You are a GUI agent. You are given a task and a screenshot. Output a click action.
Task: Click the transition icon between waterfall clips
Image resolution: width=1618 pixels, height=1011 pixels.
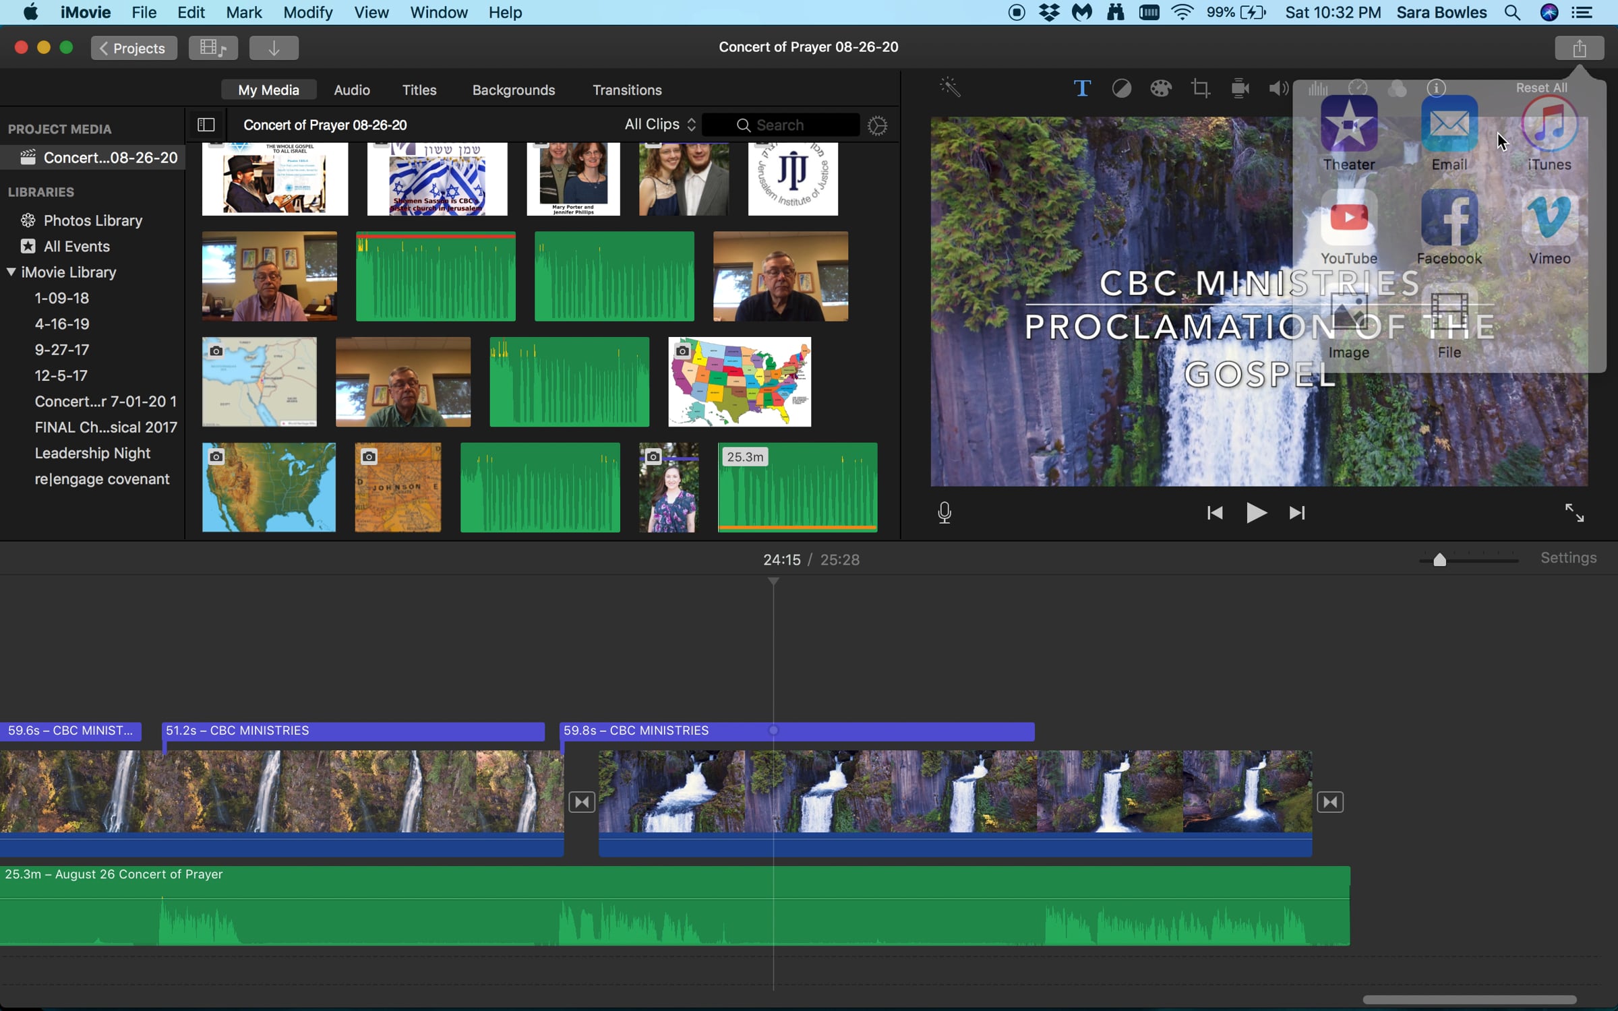click(x=582, y=802)
